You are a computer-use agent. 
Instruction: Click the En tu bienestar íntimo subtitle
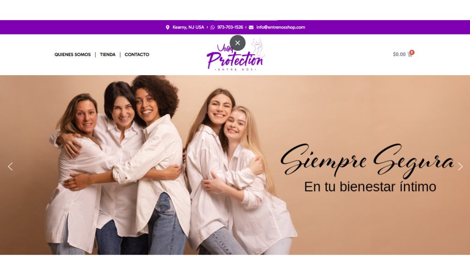(370, 187)
